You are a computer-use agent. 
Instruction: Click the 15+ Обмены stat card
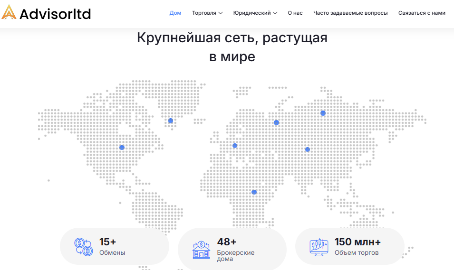coord(114,247)
